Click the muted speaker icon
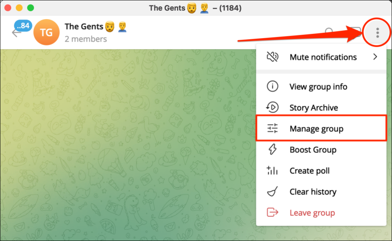The image size is (392, 241). point(272,57)
